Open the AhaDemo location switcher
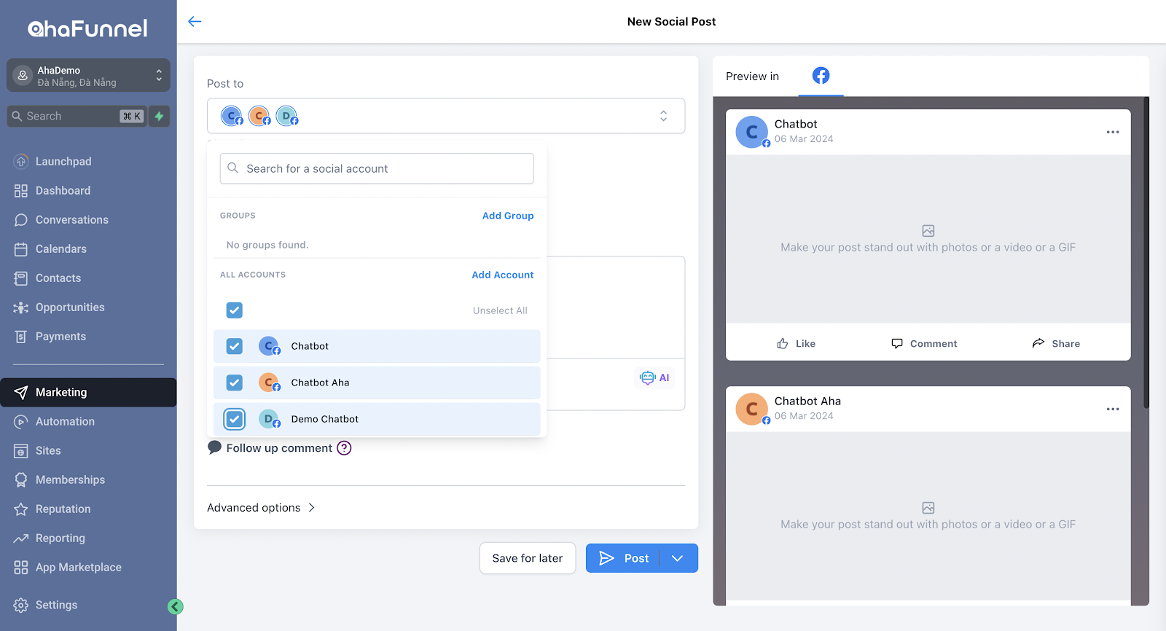This screenshot has height=631, width=1166. (88, 75)
